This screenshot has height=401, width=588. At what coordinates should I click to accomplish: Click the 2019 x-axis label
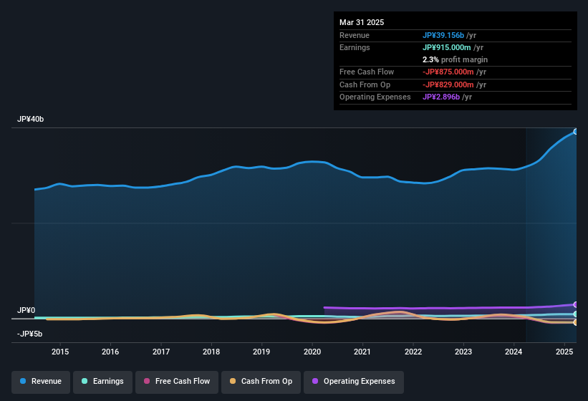click(261, 352)
